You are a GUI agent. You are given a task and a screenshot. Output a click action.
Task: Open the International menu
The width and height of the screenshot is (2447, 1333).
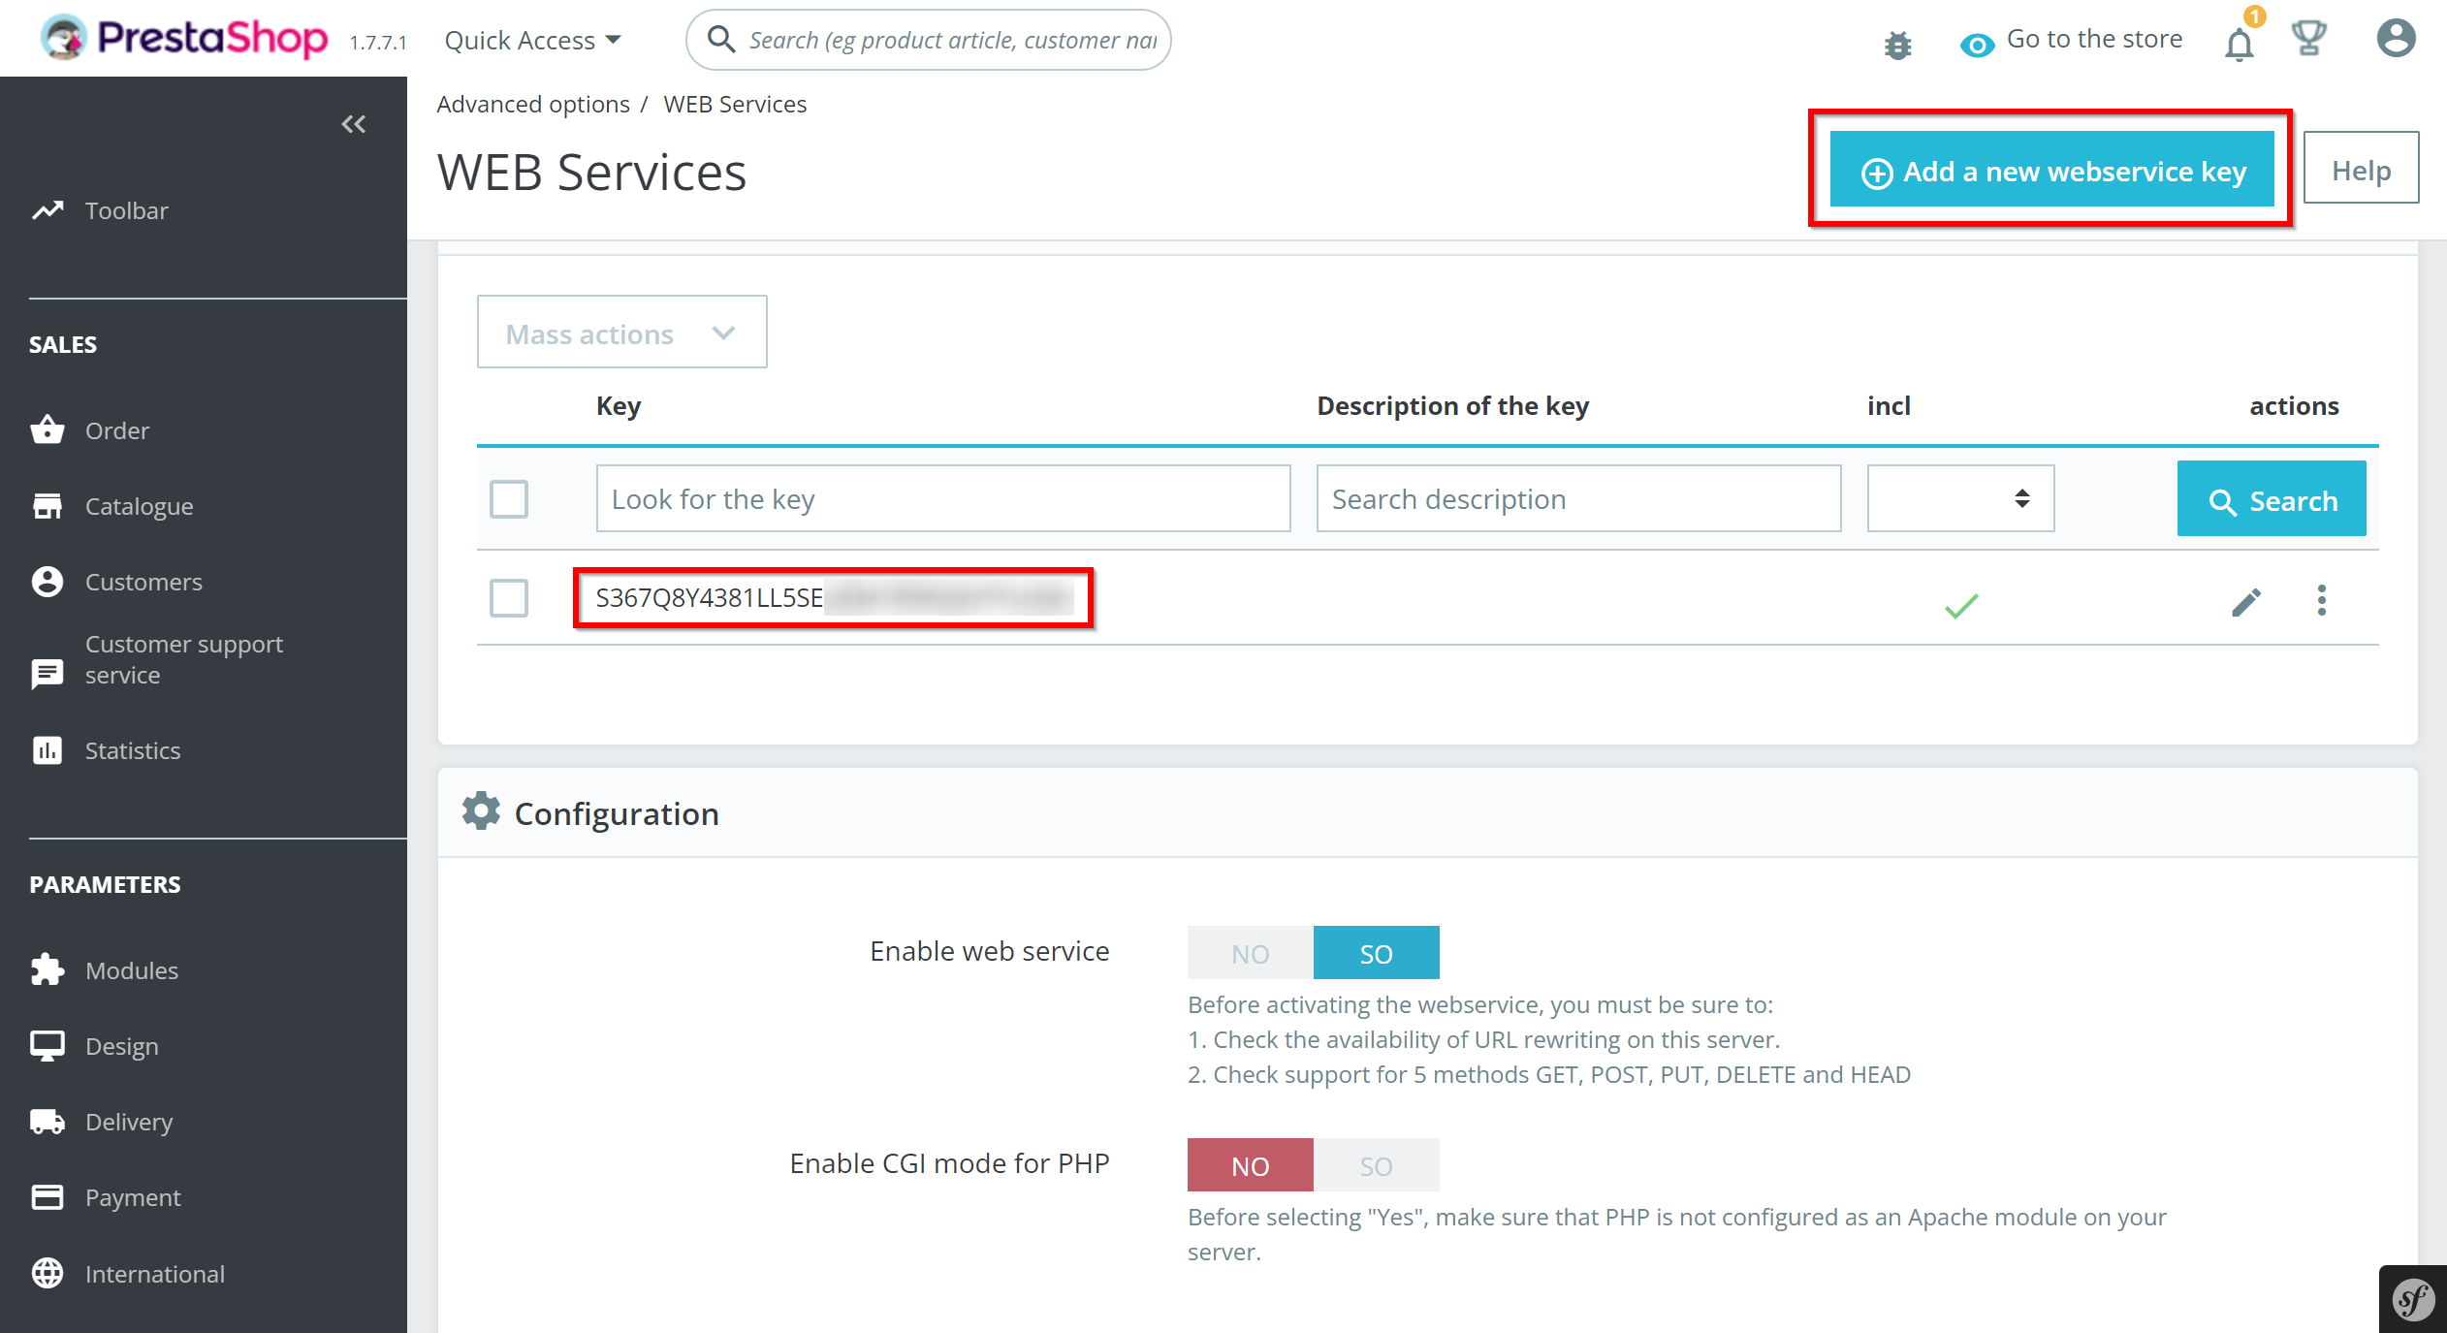tap(154, 1274)
